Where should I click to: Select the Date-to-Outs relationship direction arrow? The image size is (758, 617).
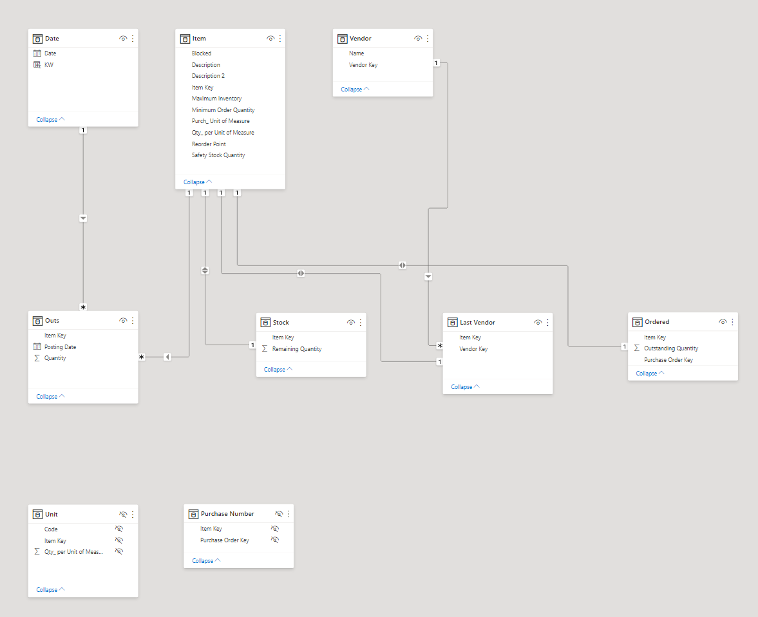83,218
